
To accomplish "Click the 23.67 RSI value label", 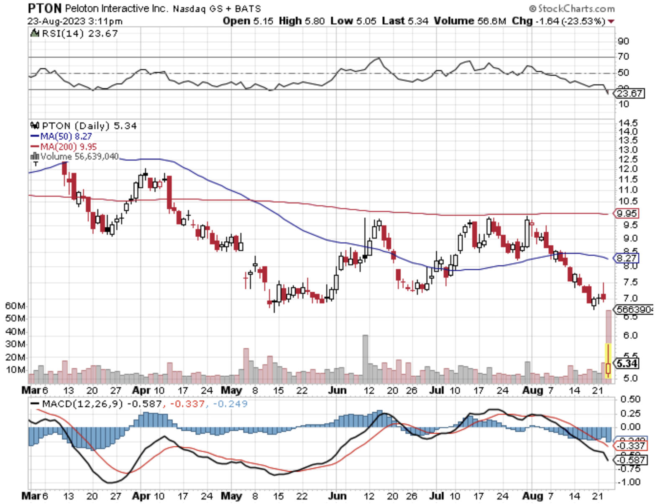I will [629, 93].
